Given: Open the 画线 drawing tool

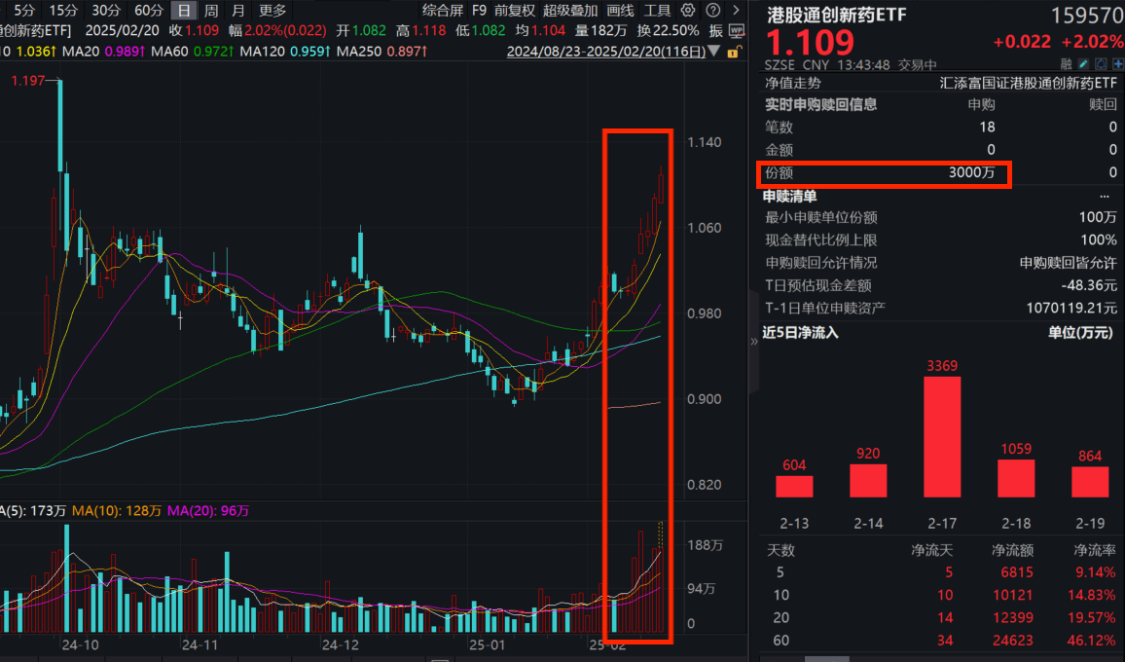Looking at the screenshot, I should coord(620,10).
